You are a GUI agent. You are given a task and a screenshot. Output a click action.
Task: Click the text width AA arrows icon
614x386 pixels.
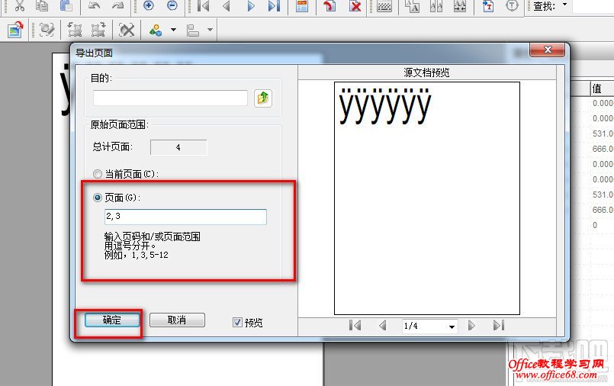tap(460, 6)
